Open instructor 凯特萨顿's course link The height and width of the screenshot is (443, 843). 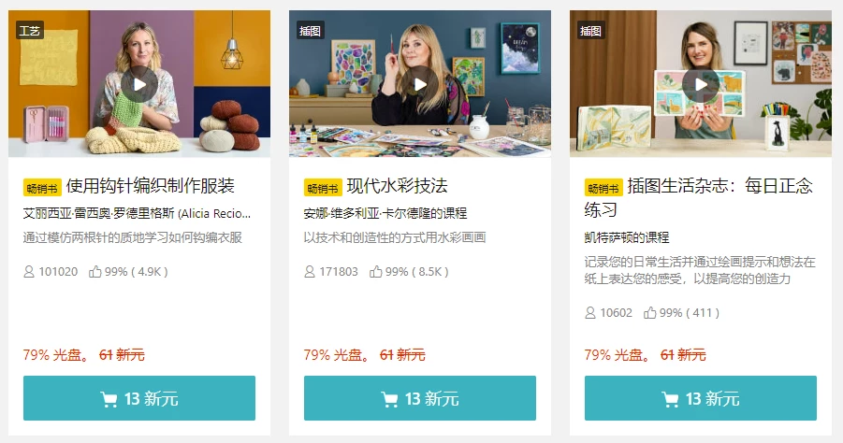pos(627,237)
